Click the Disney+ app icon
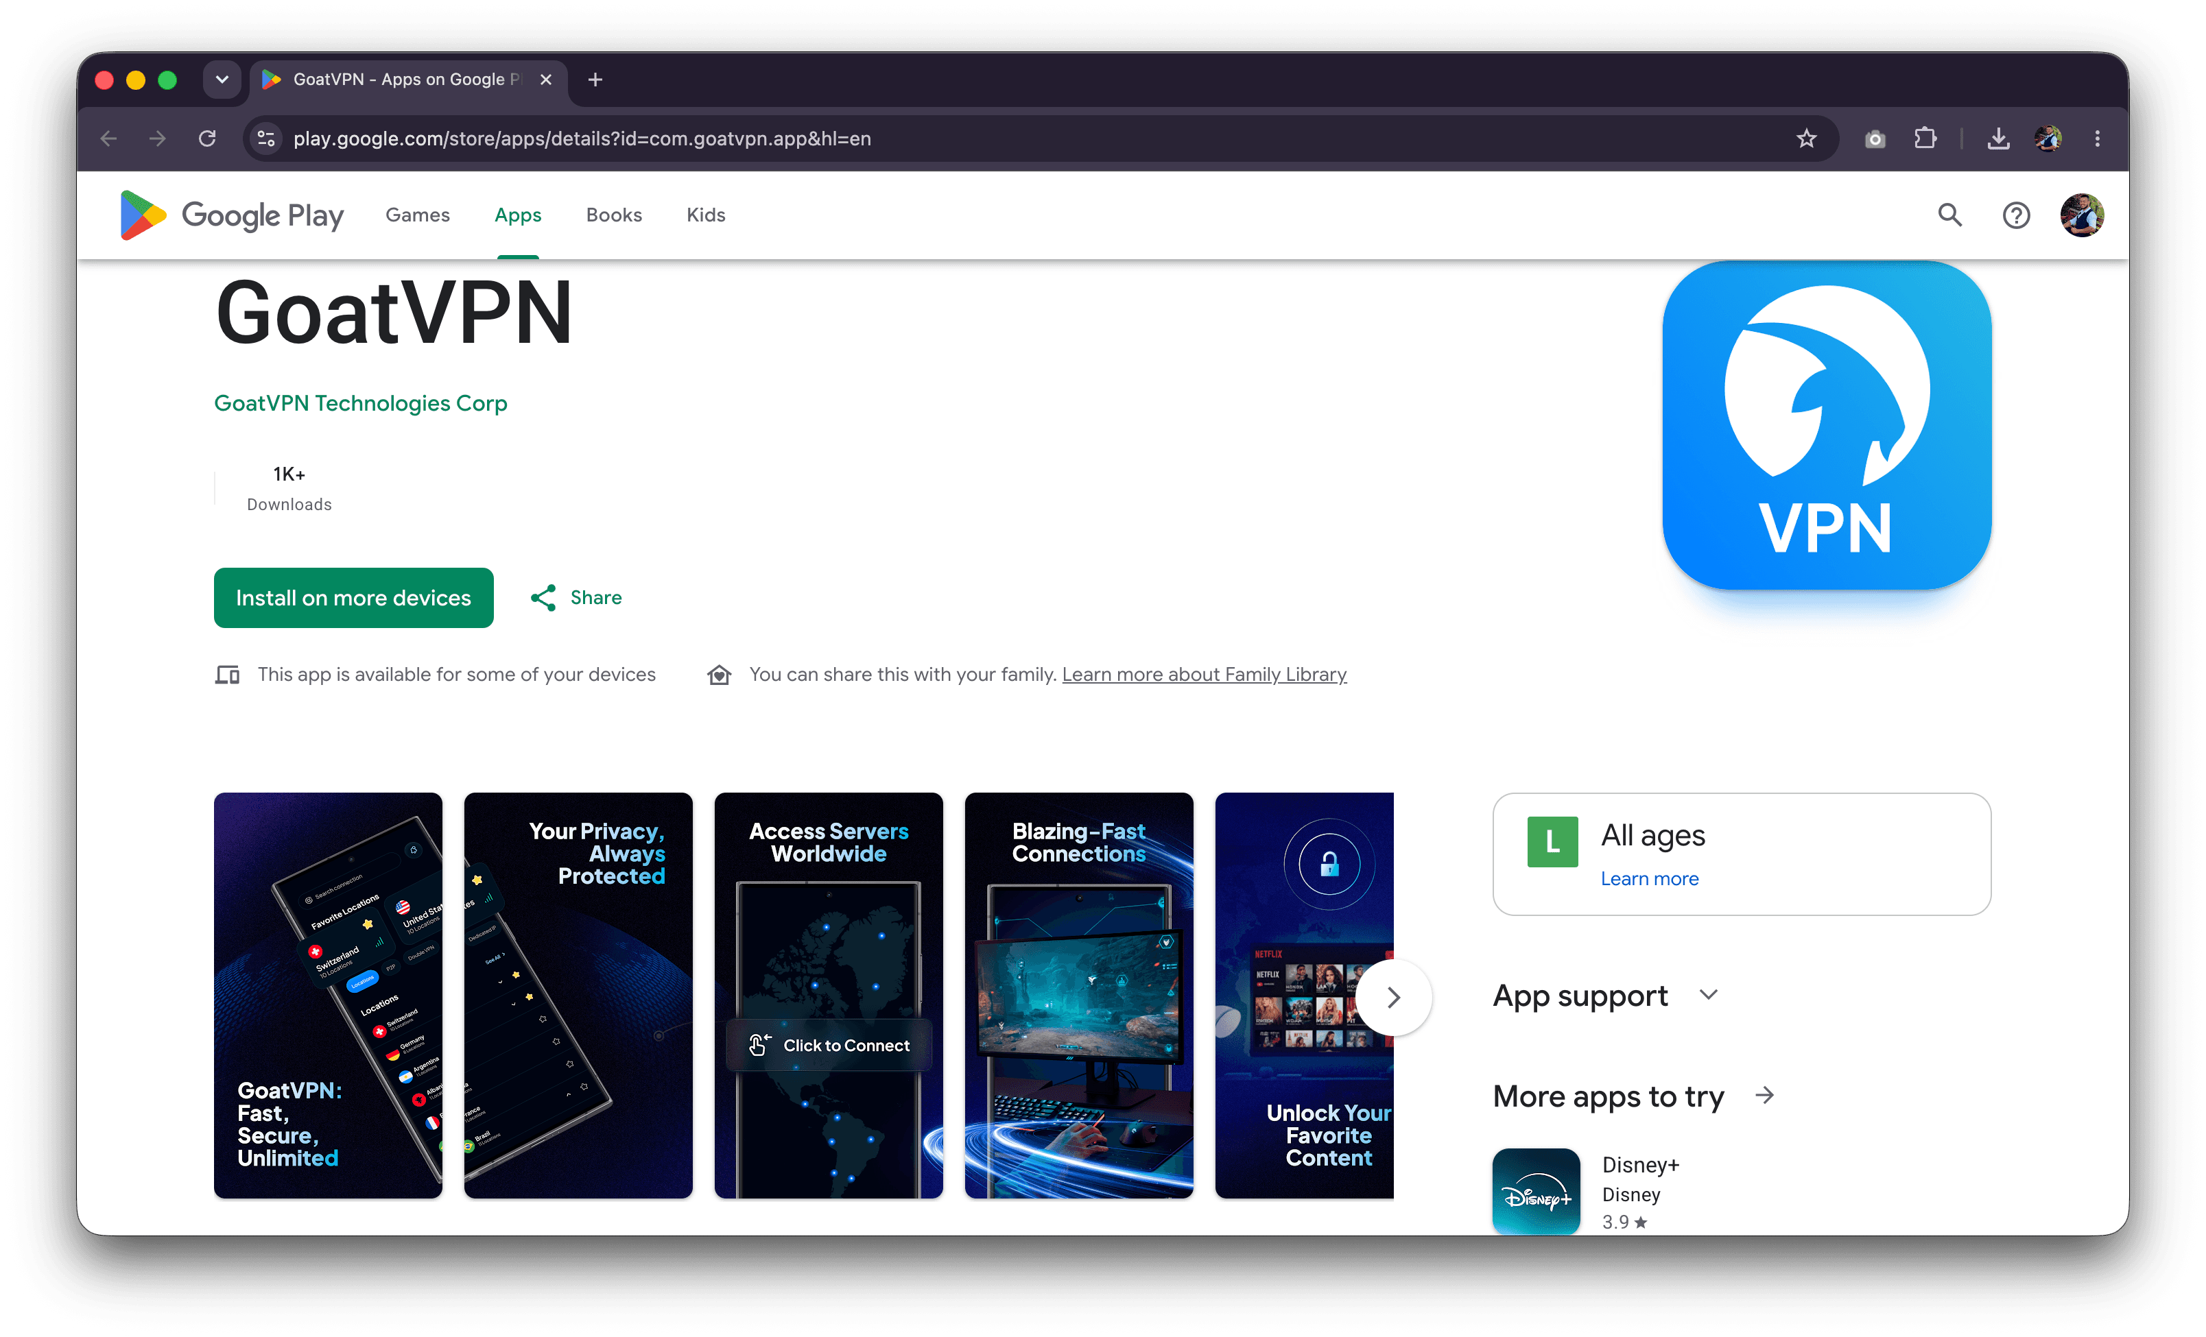The width and height of the screenshot is (2206, 1337). pyautogui.click(x=1537, y=1191)
